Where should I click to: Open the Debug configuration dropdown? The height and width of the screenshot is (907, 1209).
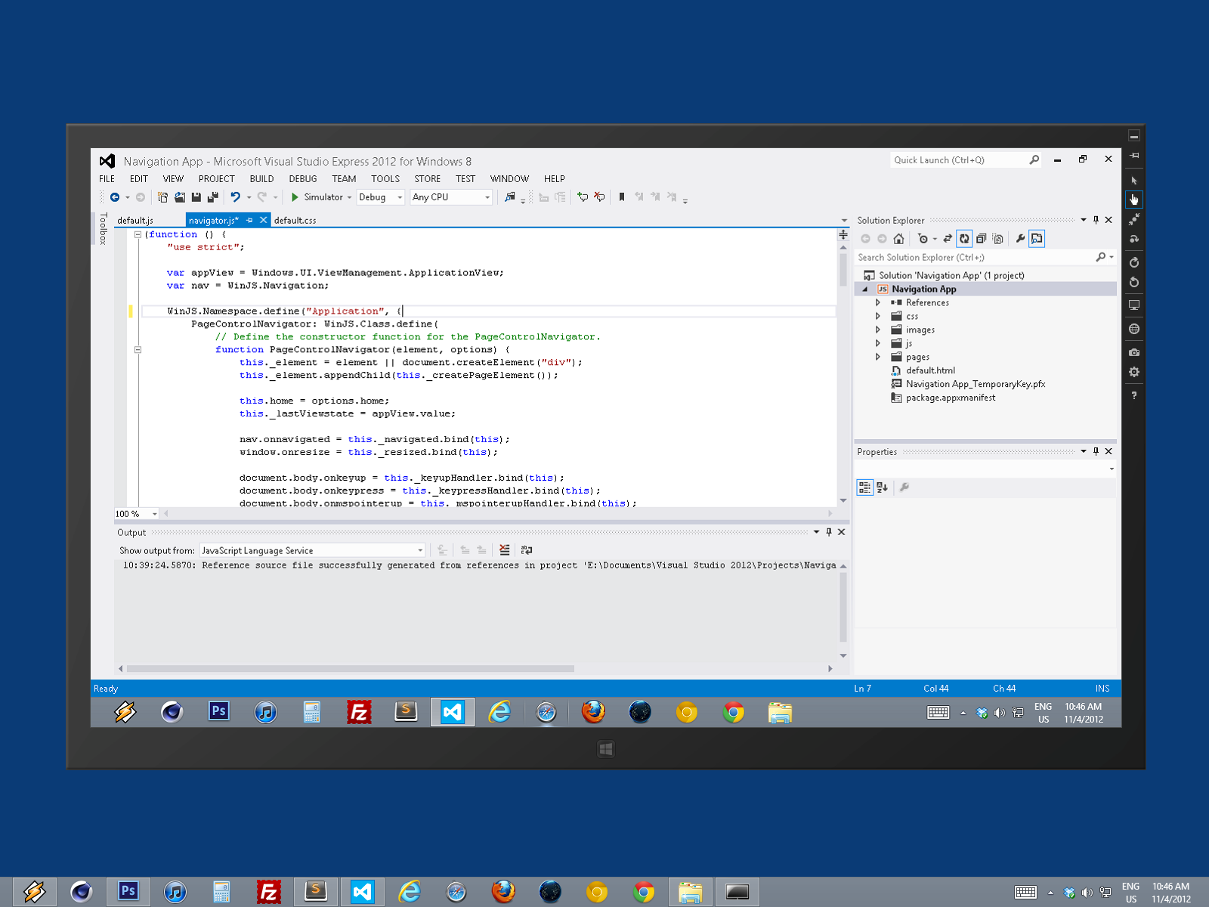[x=381, y=197]
